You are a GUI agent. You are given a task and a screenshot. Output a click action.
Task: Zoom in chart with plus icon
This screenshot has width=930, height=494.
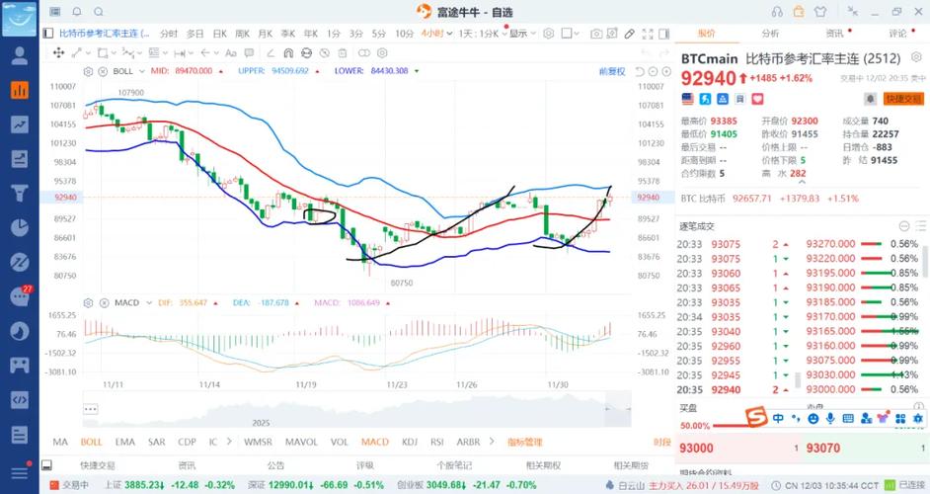tap(666, 72)
